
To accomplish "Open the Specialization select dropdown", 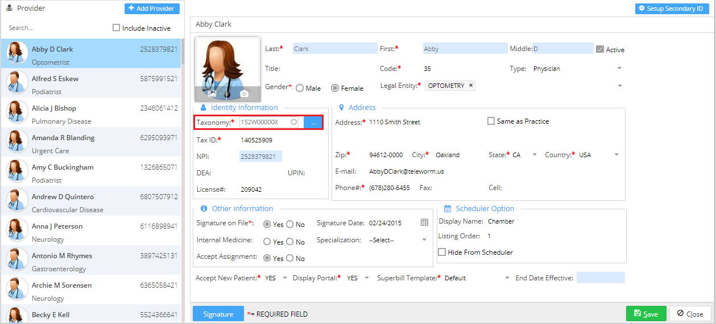I will 424,240.
